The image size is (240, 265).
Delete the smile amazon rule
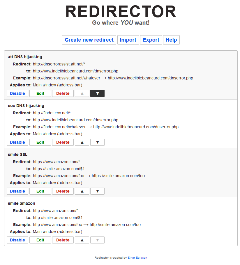pos(63,240)
